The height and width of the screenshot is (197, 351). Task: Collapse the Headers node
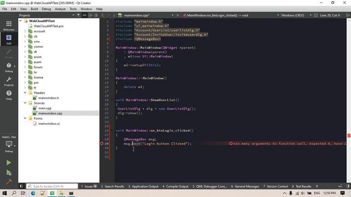pyautogui.click(x=25, y=92)
